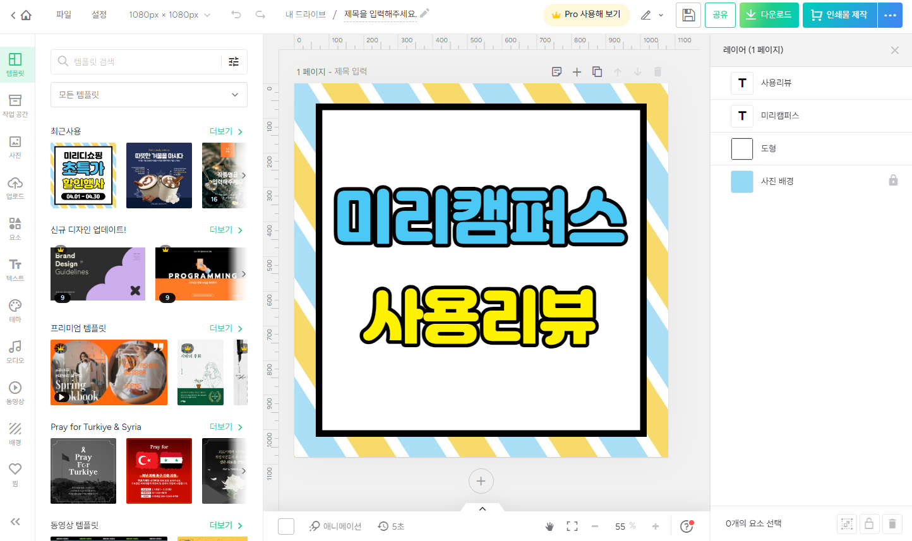Open the 테마 theme sidebar panel

tap(15, 311)
